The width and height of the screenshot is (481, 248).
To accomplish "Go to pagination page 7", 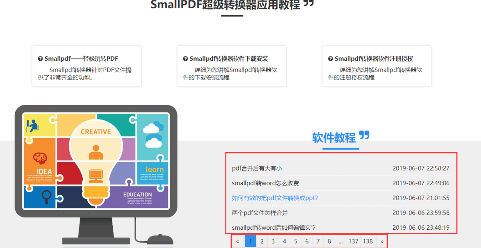I will click(318, 241).
